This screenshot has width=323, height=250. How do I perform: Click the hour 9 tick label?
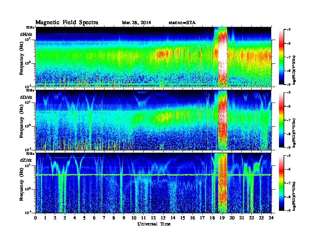(x=124, y=218)
